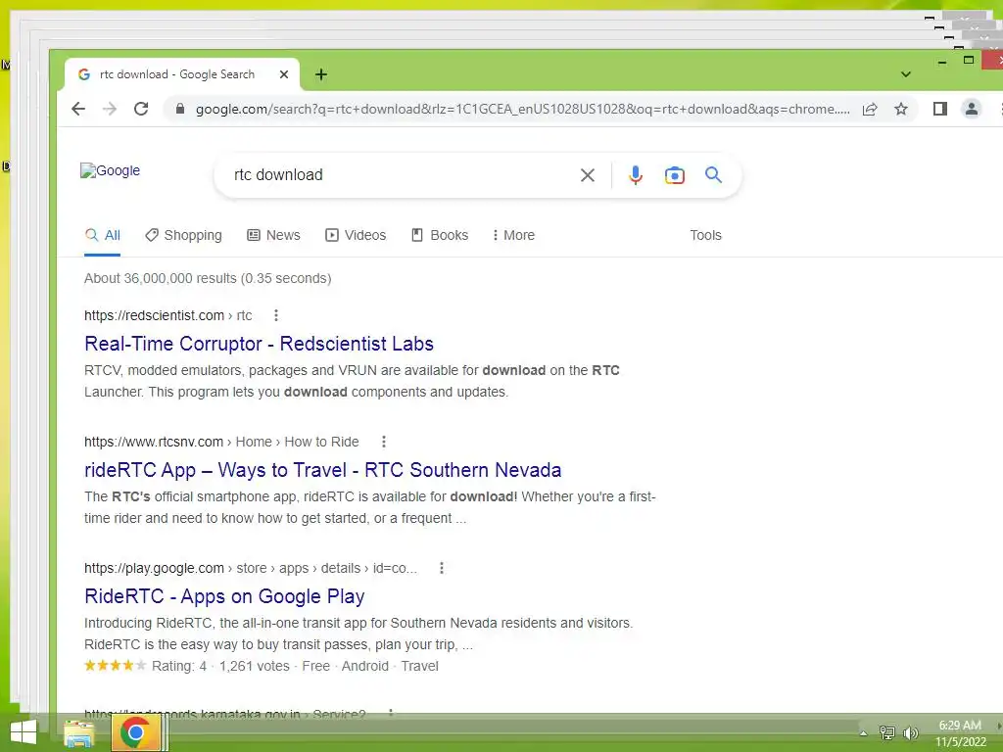
Task: Click the address bar URL
Action: (523, 110)
